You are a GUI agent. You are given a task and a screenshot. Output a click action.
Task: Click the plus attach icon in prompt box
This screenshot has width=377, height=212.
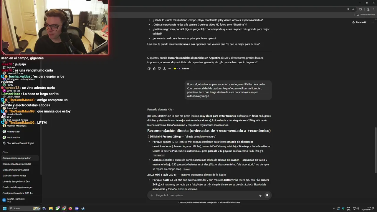[152, 195]
